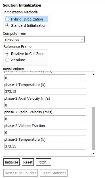Click the phase-2 Temperature input field
Image resolution: width=105 pixels, height=178 pixels.
point(45,146)
